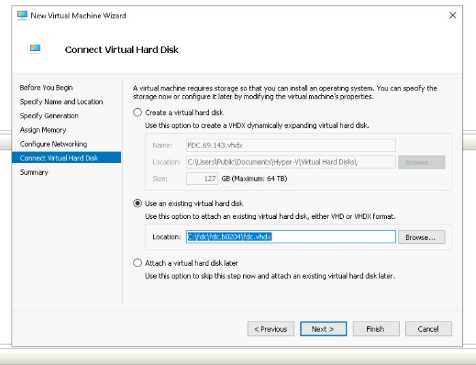The image size is (476, 365).
Task: Click the virtual hard disk header icon
Action: click(x=35, y=48)
